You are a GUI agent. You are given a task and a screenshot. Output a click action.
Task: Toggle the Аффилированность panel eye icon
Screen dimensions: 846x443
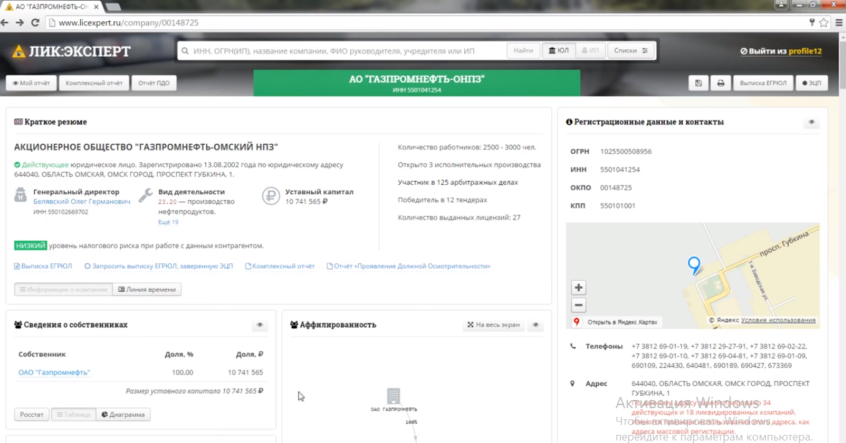click(x=535, y=325)
